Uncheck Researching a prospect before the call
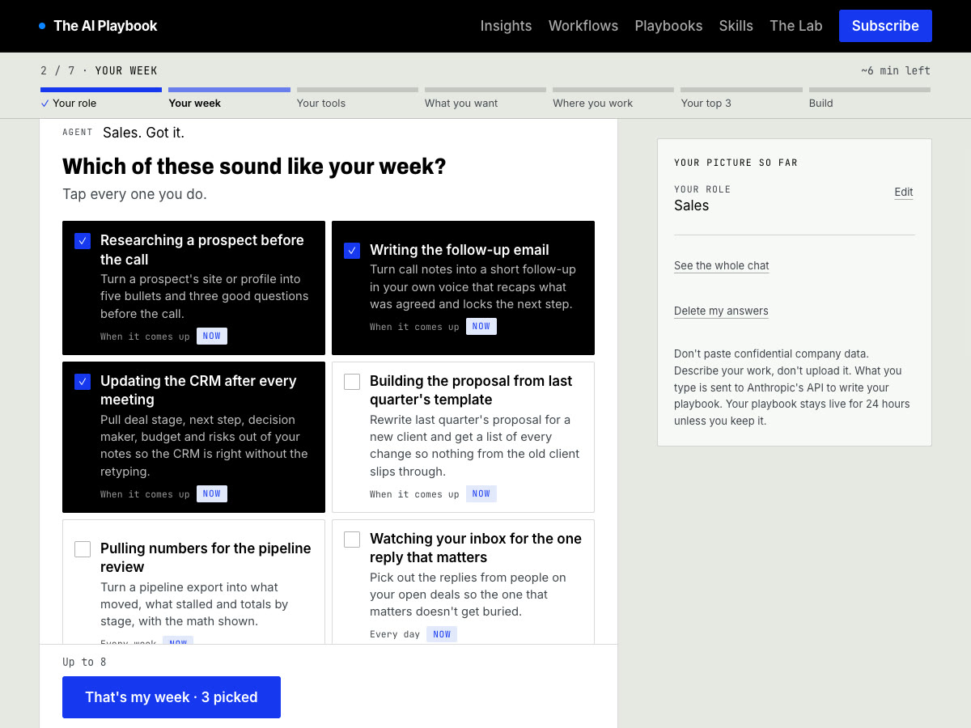This screenshot has height=728, width=971. pyautogui.click(x=83, y=241)
